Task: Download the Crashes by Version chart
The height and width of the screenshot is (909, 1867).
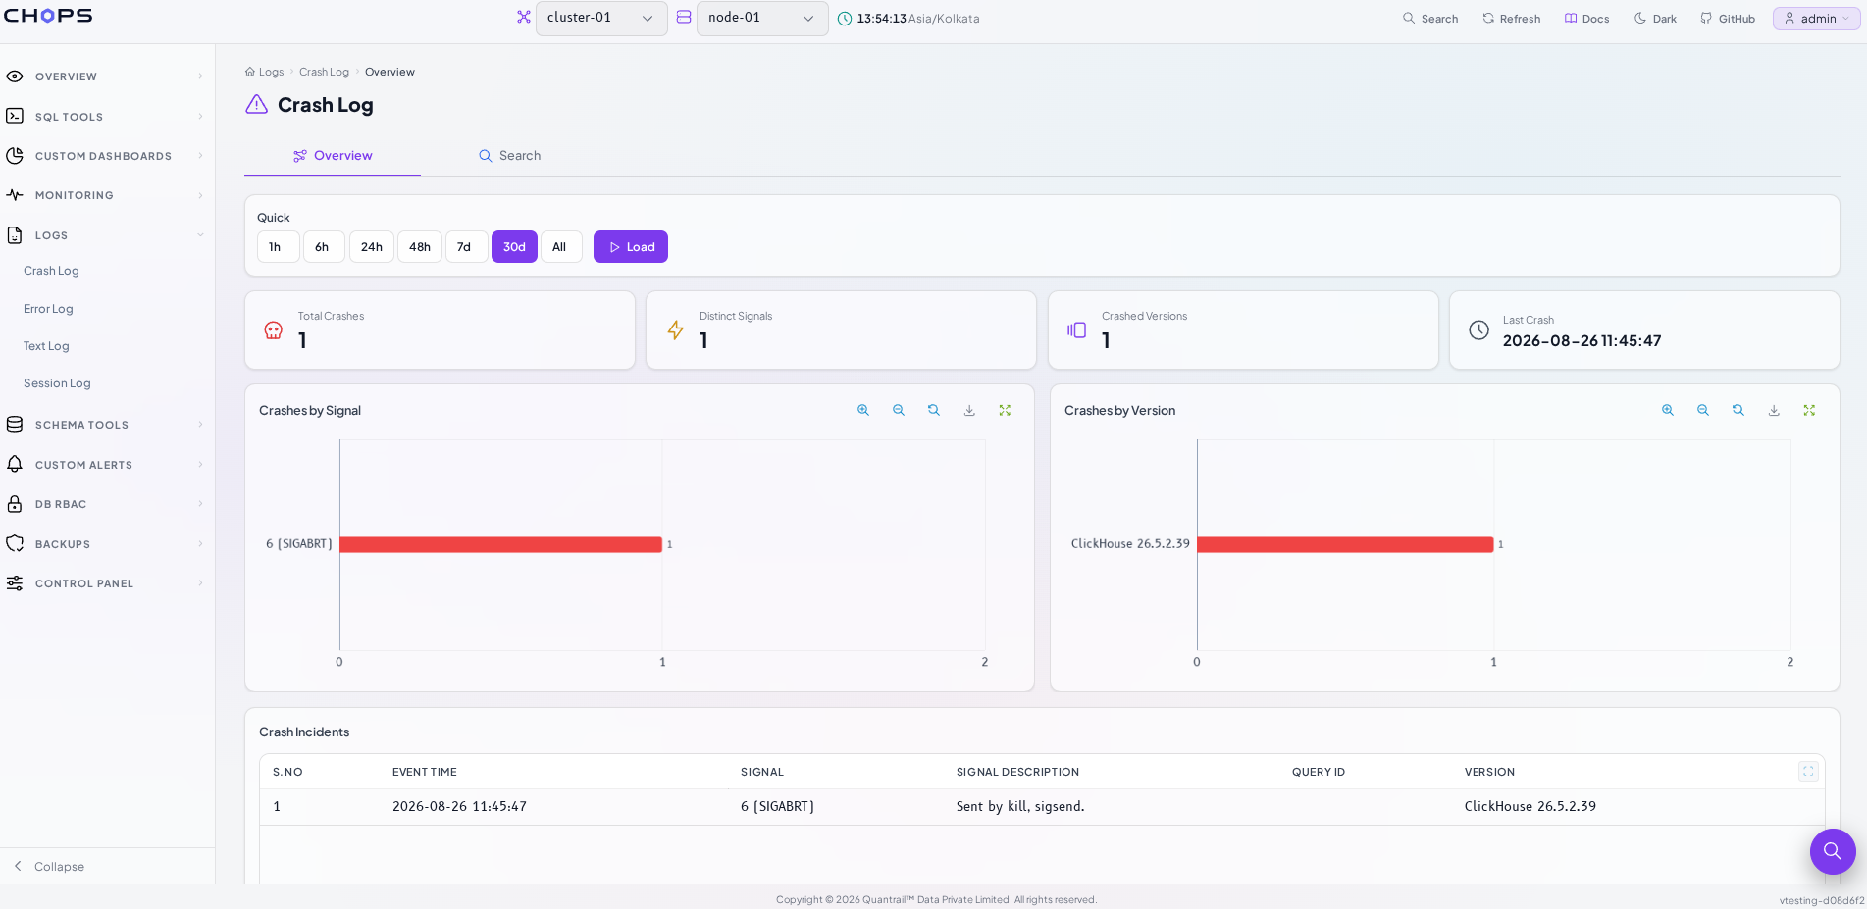Action: point(1774,410)
